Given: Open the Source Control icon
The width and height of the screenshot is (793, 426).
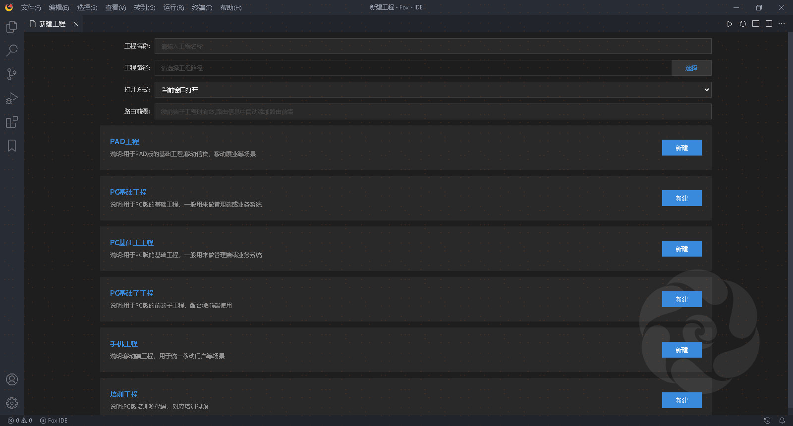Looking at the screenshot, I should coord(12,74).
